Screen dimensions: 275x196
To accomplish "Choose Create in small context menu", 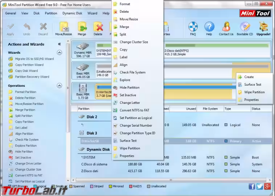I will [254, 77].
